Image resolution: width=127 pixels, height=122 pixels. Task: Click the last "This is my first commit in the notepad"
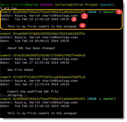click(42, 113)
